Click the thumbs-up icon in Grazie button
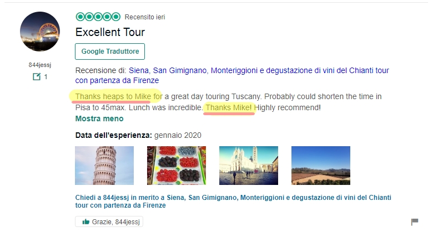Viewport: 433px width, 232px height. (x=86, y=222)
